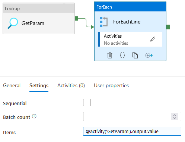Decrease Batch count with down arrow

tap(175, 118)
